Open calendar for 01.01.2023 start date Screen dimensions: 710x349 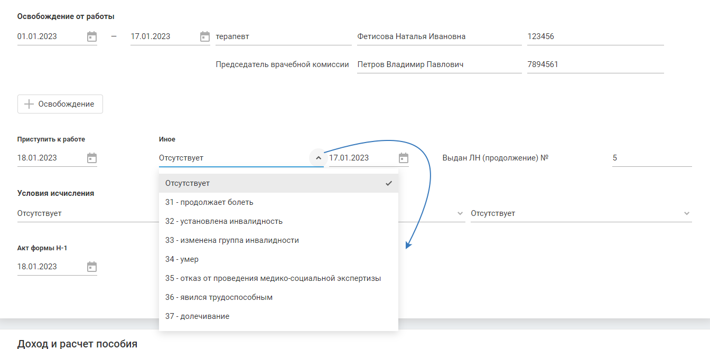tap(92, 37)
